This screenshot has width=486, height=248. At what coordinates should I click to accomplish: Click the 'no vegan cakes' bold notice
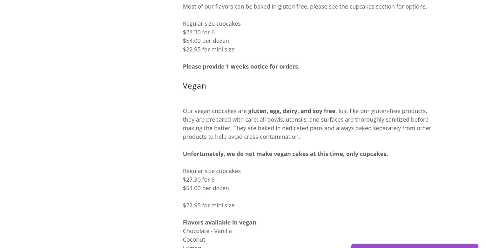pyautogui.click(x=285, y=154)
